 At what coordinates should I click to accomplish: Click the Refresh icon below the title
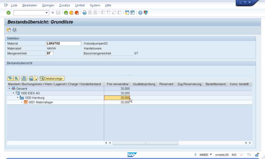(x=14, y=30)
